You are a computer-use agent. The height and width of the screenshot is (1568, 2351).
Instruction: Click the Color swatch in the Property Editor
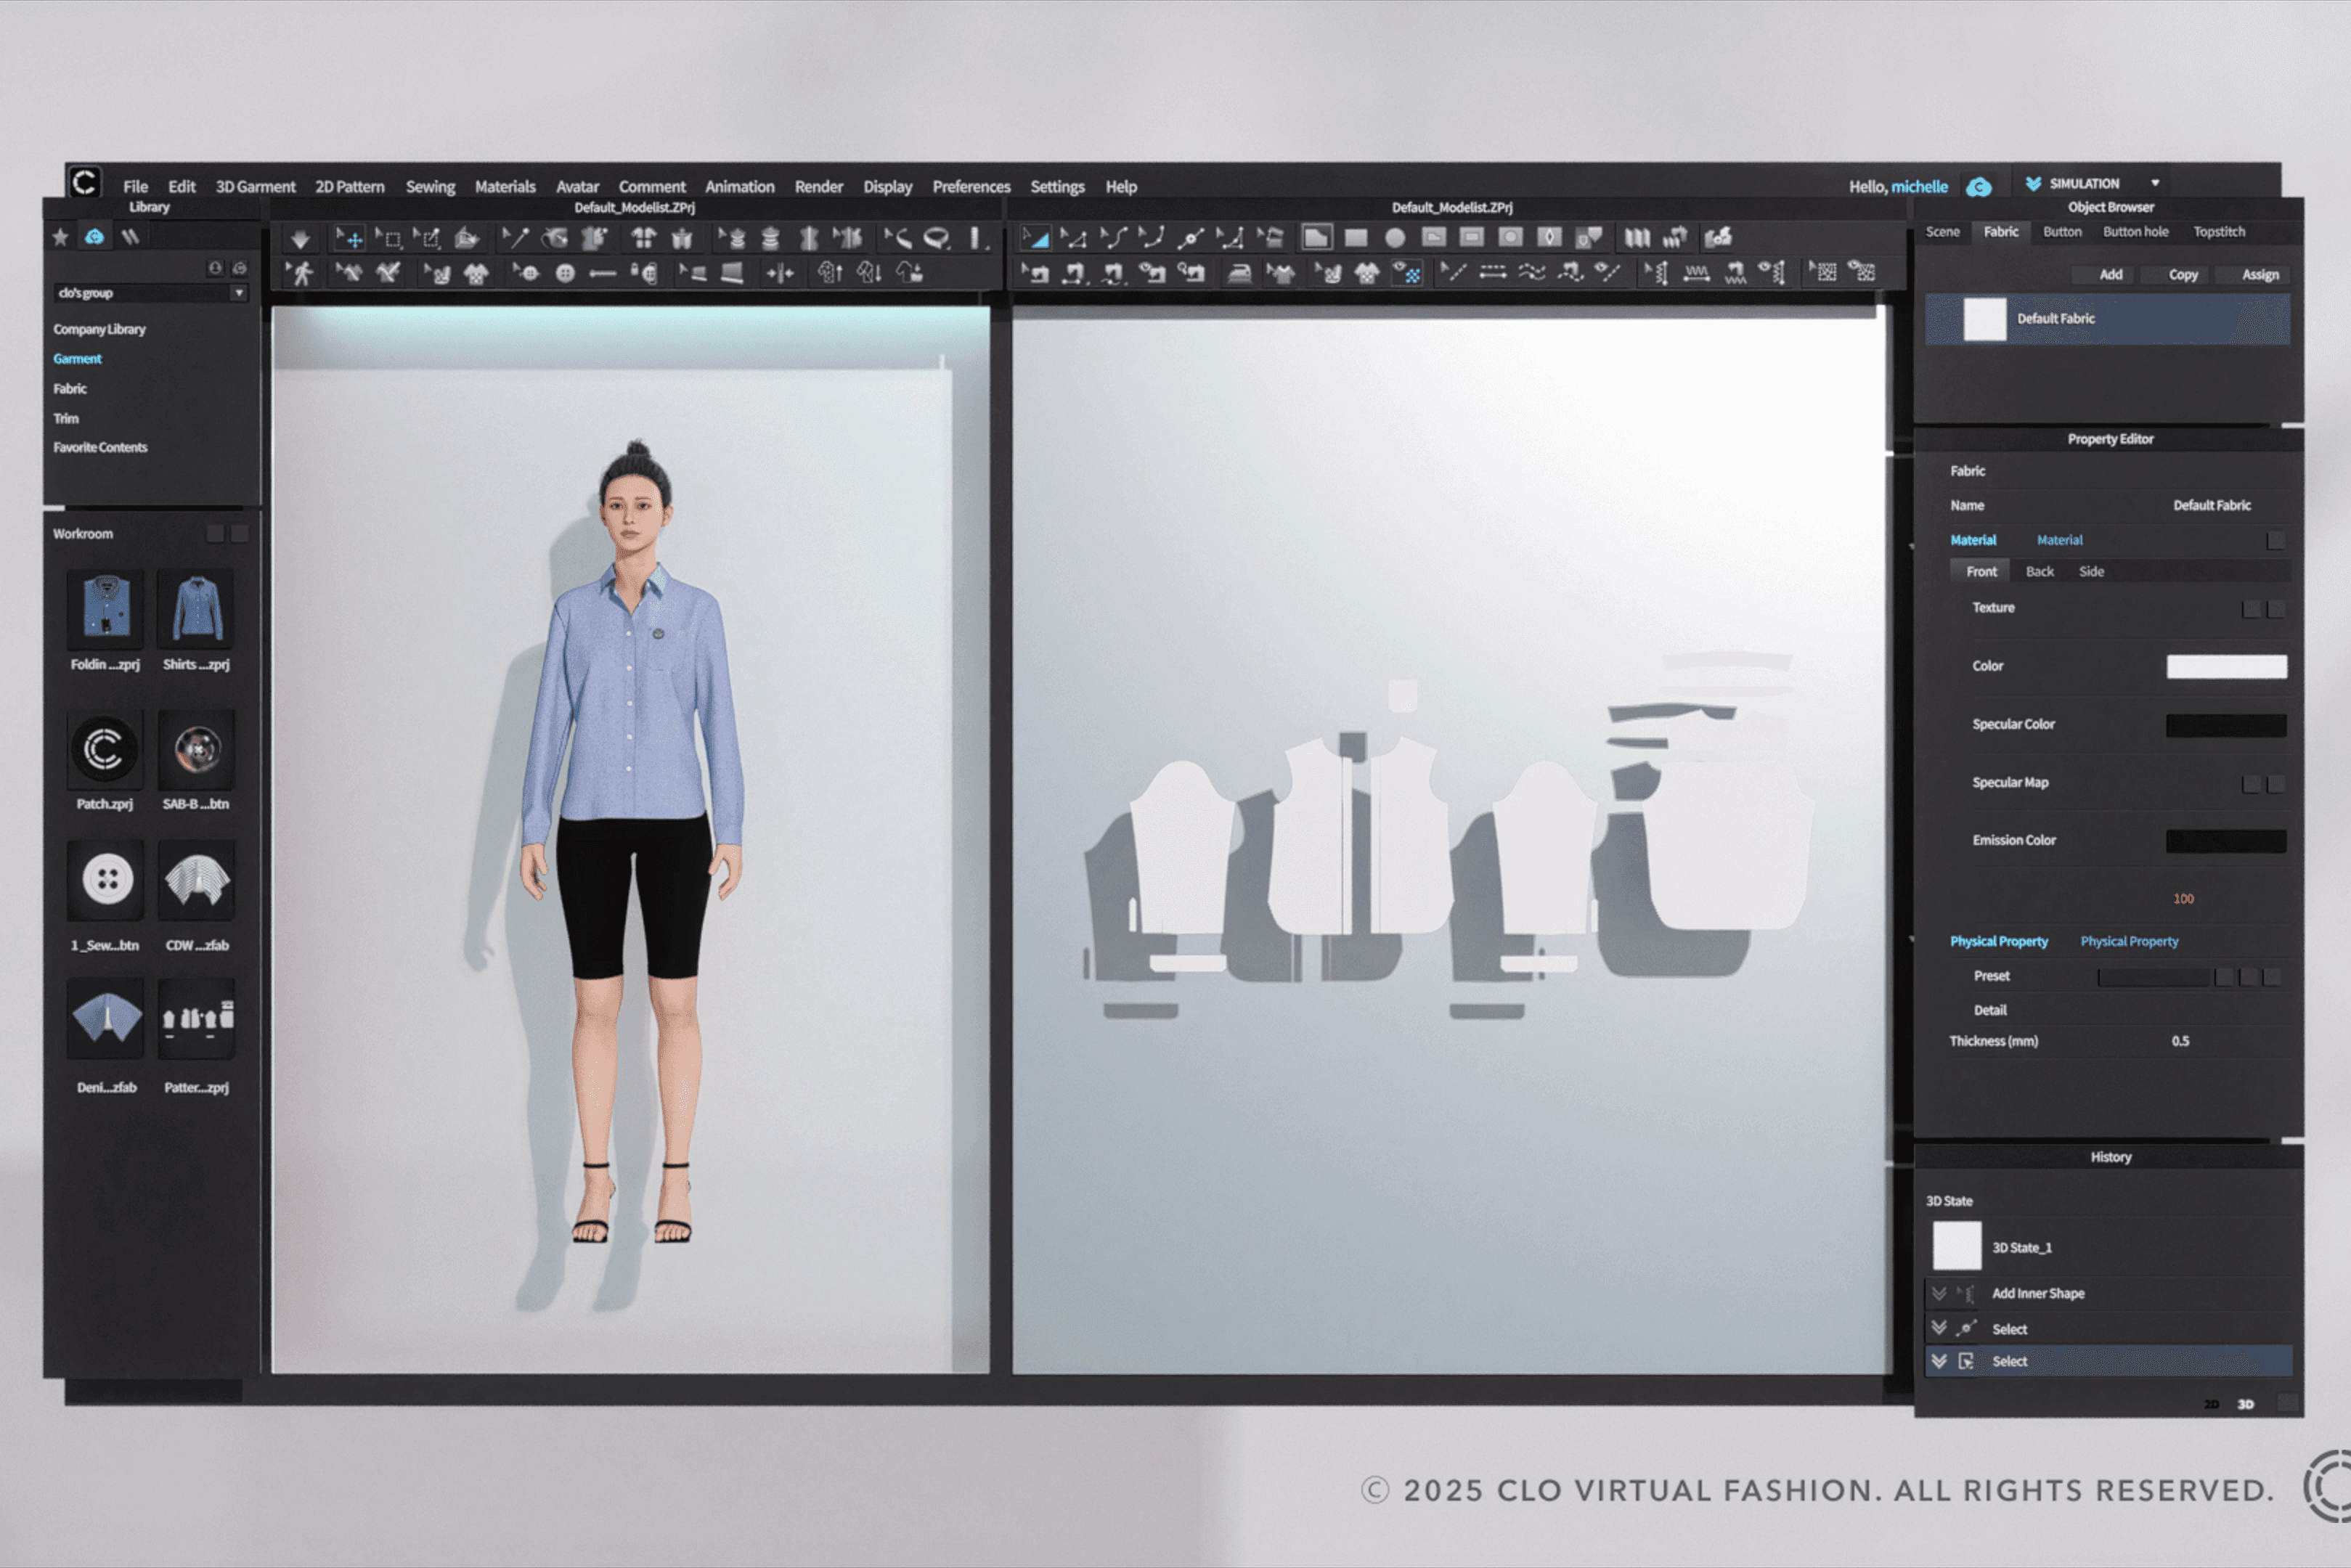click(x=2227, y=666)
